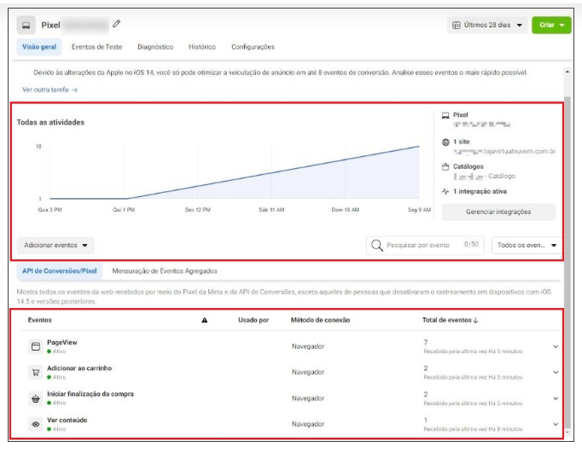Click the PageView event window icon

click(36, 346)
